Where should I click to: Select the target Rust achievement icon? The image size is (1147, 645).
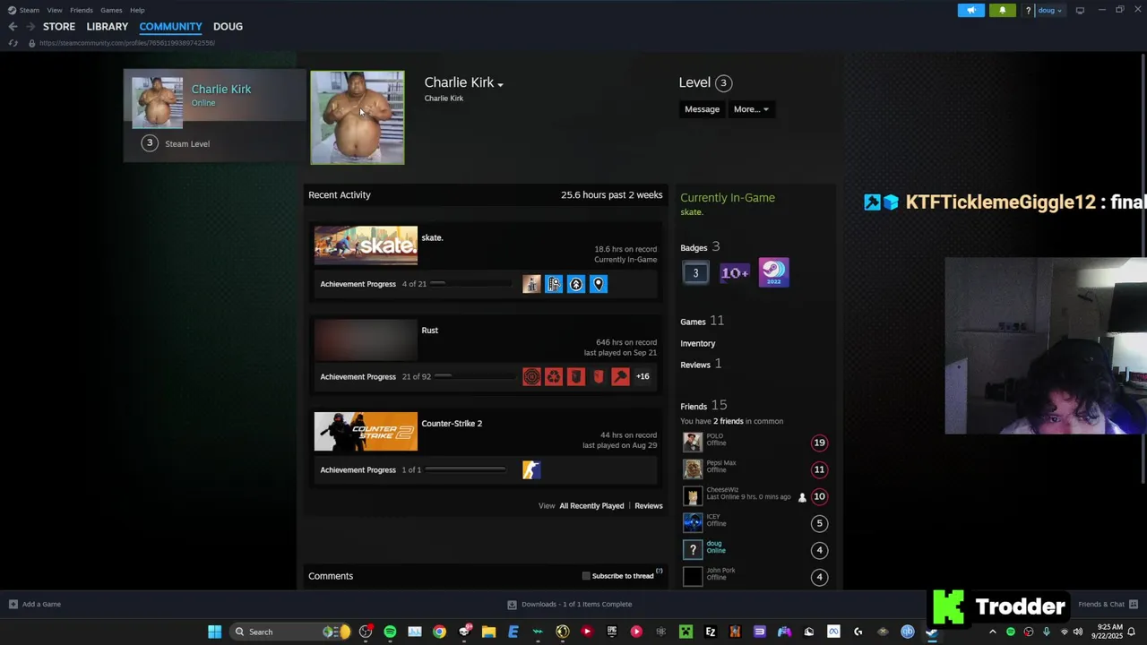(x=531, y=377)
